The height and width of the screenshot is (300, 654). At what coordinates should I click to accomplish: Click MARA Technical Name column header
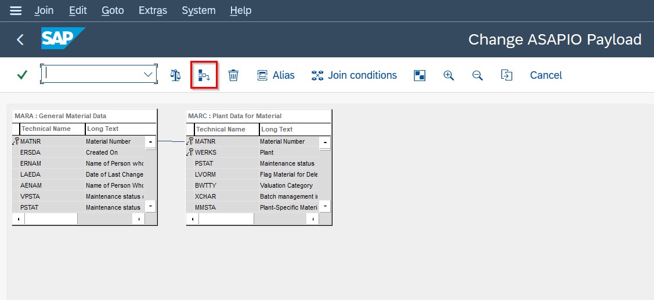52,129
